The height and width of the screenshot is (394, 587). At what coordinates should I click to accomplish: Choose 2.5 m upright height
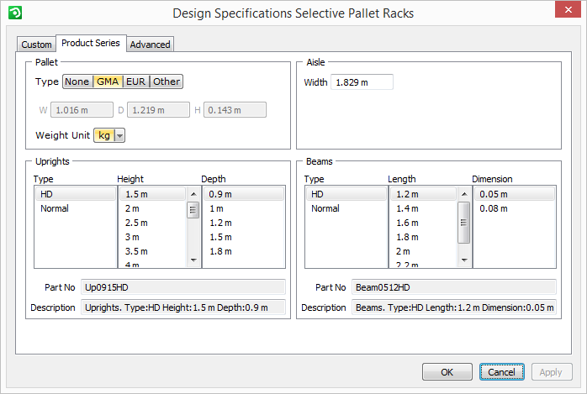pos(136,223)
